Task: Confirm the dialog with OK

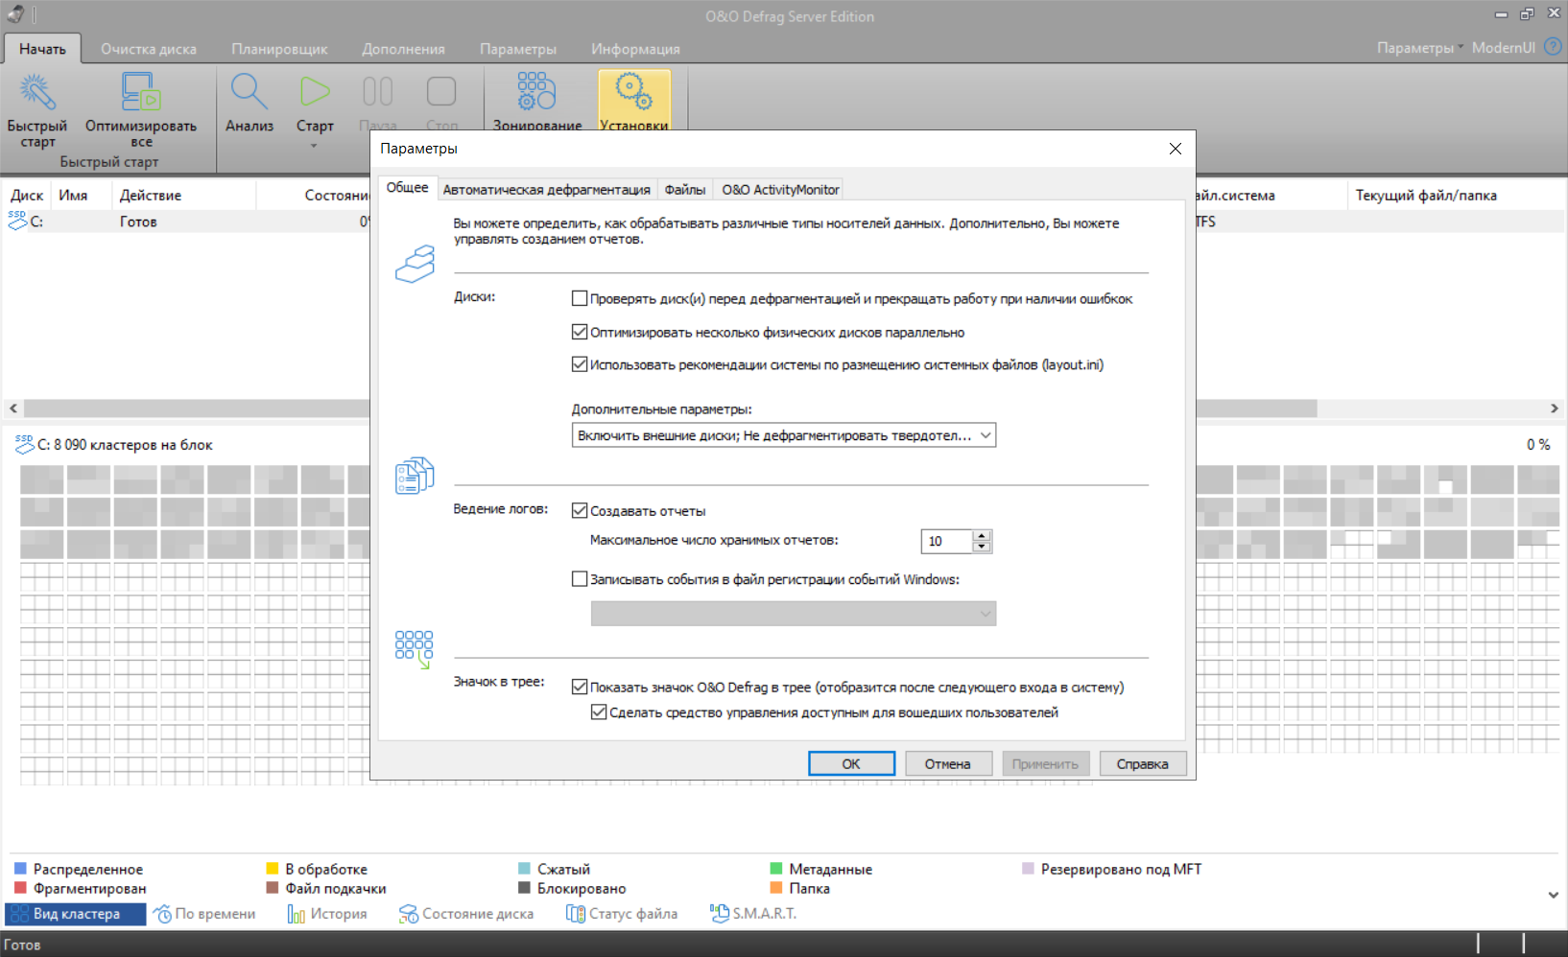Action: 851,764
